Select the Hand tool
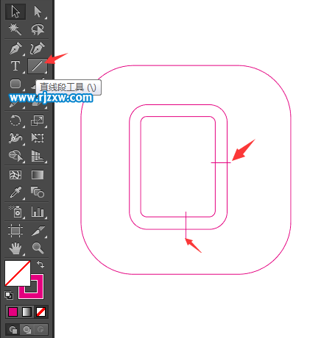This screenshot has height=338, width=335. [15, 248]
